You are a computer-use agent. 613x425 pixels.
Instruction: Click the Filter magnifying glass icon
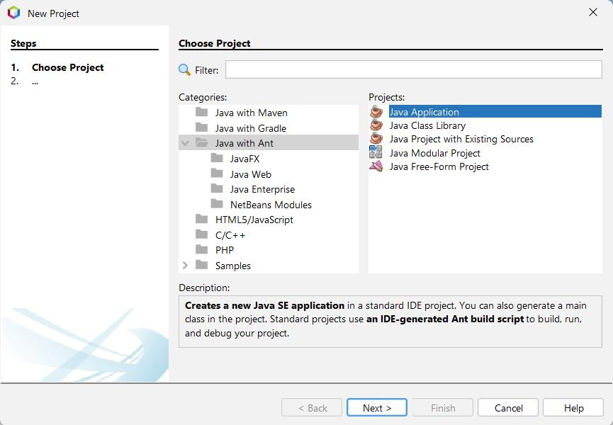click(184, 70)
